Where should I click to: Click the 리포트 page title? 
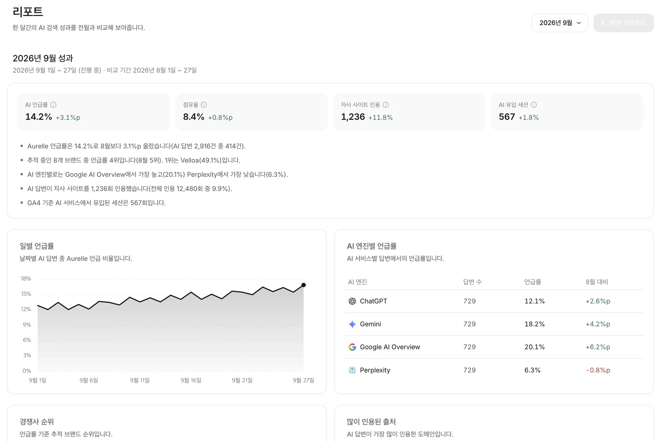(x=28, y=12)
